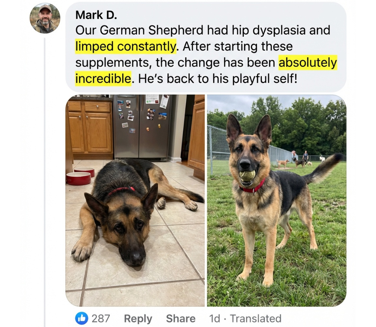Click the 1d timestamp of the comment
The height and width of the screenshot is (327, 376).
pos(214,319)
